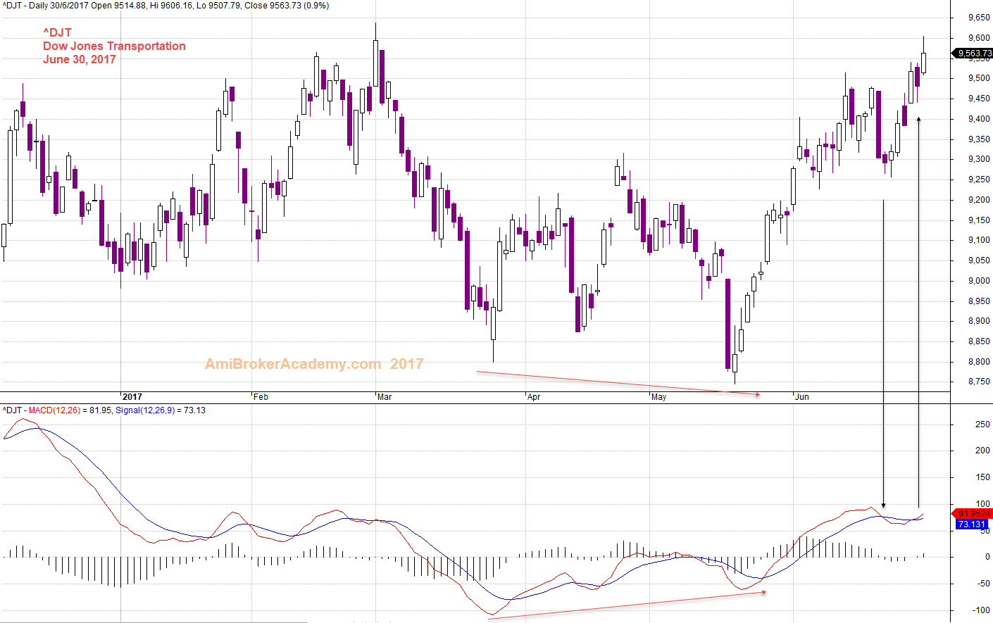Click the 'Hi 9606.16' value in chart header
This screenshot has width=993, height=623.
(x=170, y=6)
